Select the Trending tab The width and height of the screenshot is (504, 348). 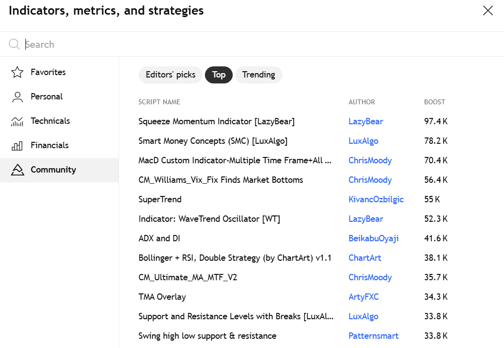coord(259,75)
